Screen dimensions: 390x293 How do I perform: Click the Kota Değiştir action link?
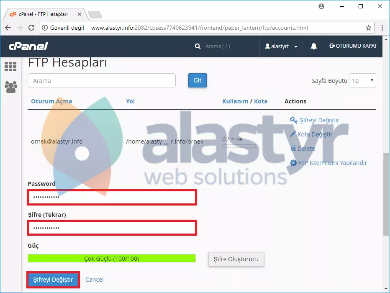point(314,134)
